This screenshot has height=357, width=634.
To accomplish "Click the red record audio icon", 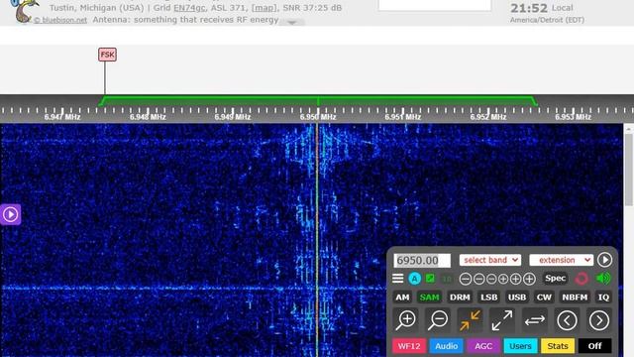I will [581, 279].
